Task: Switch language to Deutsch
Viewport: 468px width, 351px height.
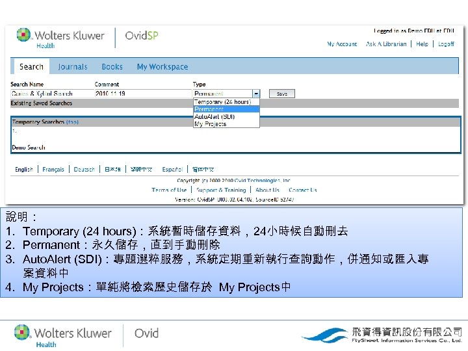Action: click(84, 169)
